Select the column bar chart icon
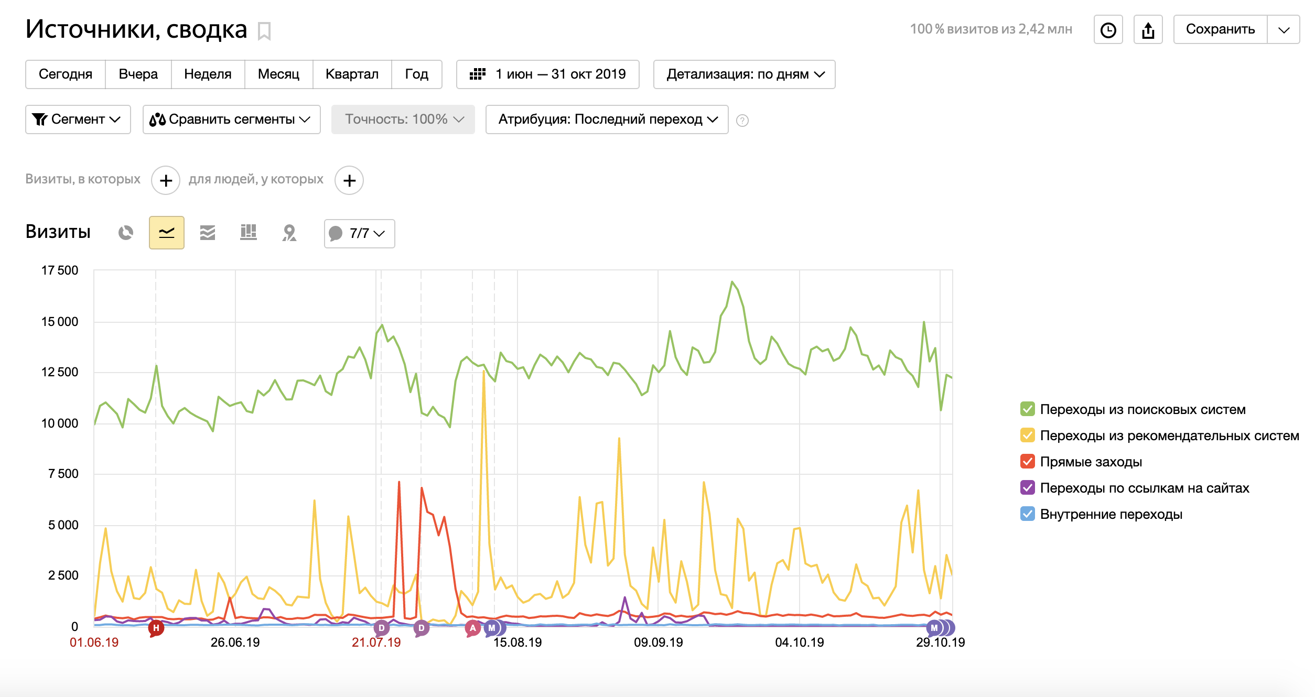Viewport: 1315px width, 697px height. 249,233
